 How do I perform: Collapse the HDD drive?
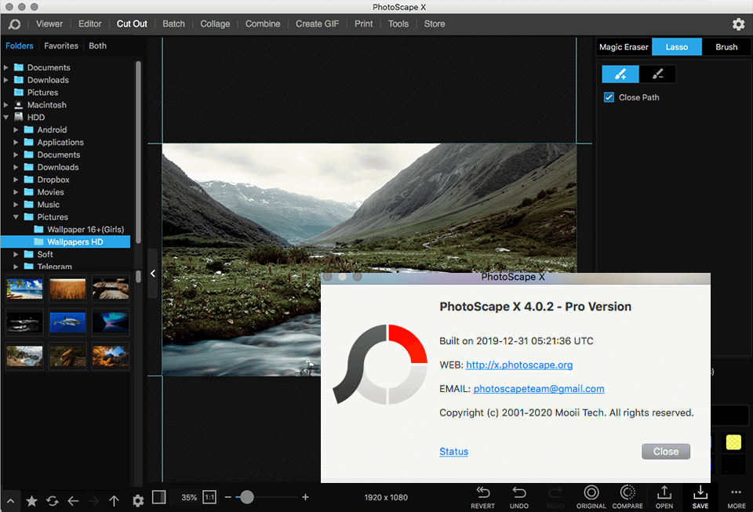[5, 117]
